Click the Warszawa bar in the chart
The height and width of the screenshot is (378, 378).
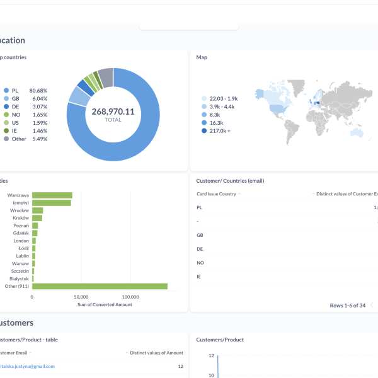[x=52, y=195]
